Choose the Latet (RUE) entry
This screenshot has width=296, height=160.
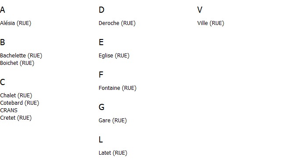point(113,153)
